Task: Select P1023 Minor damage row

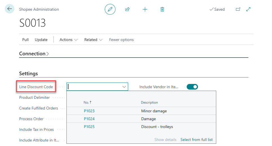Action: click(x=89, y=111)
